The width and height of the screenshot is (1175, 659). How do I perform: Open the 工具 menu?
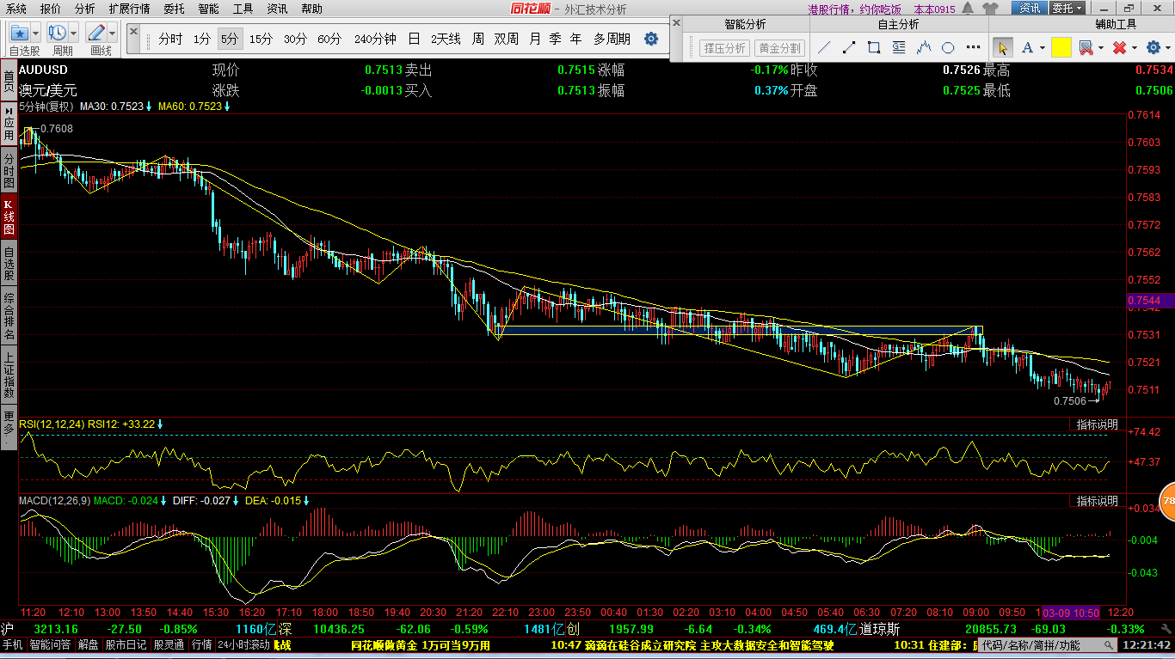coord(243,9)
